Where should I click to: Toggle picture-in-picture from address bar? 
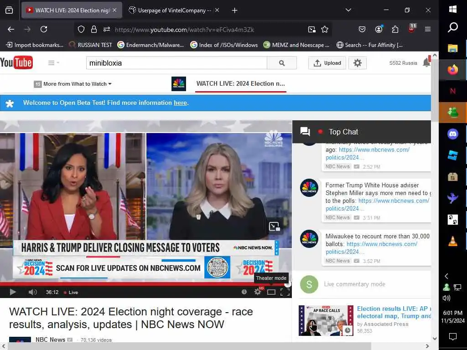tap(312, 29)
